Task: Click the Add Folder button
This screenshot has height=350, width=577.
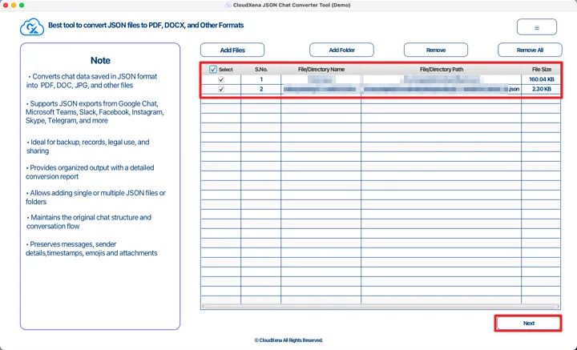Action: coord(341,50)
